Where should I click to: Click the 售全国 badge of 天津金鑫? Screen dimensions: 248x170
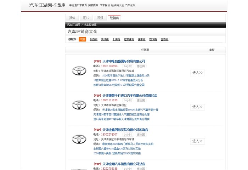pyautogui.click(x=141, y=135)
